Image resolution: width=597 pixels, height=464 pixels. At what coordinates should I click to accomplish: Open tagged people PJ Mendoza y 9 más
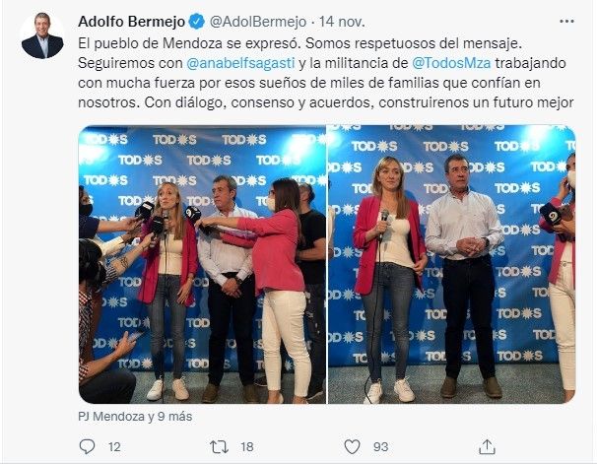(x=135, y=417)
